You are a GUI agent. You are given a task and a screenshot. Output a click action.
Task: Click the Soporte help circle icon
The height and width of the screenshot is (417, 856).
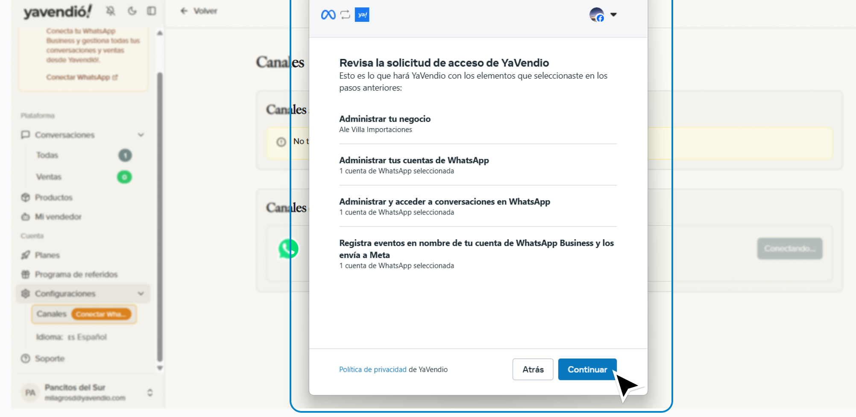coord(26,358)
